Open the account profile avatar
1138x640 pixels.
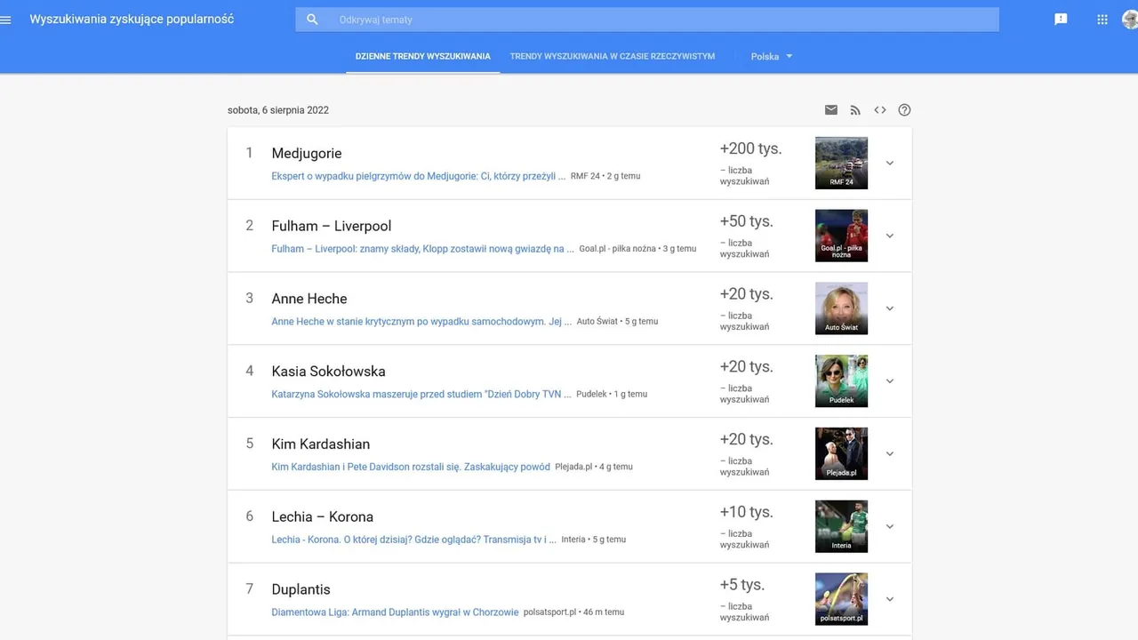tap(1130, 20)
